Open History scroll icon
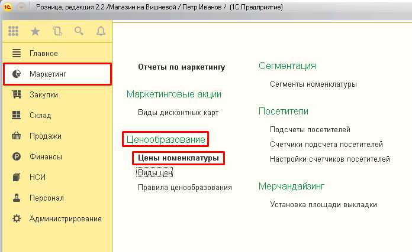The width and height of the screenshot is (412, 252). [57, 31]
